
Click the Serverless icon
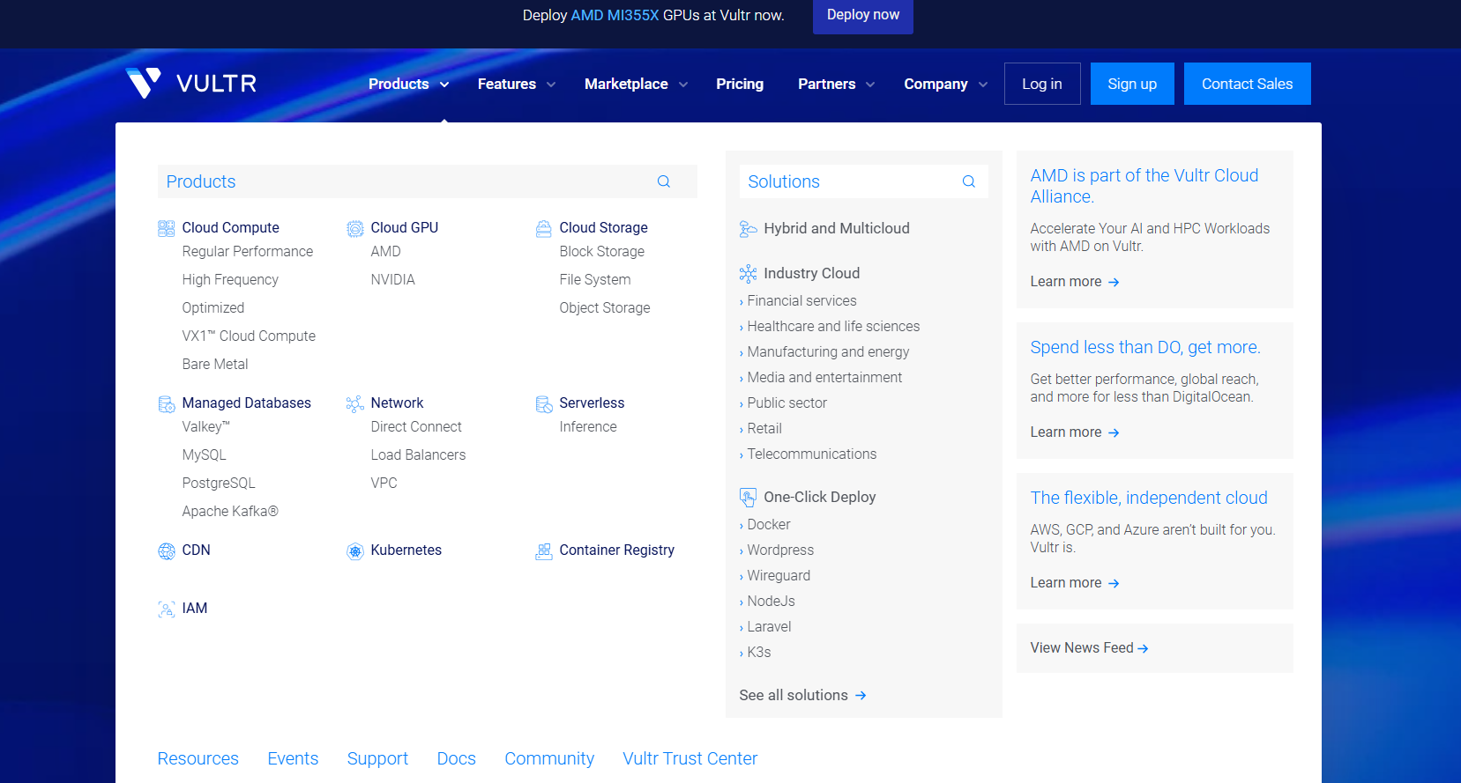tap(543, 404)
